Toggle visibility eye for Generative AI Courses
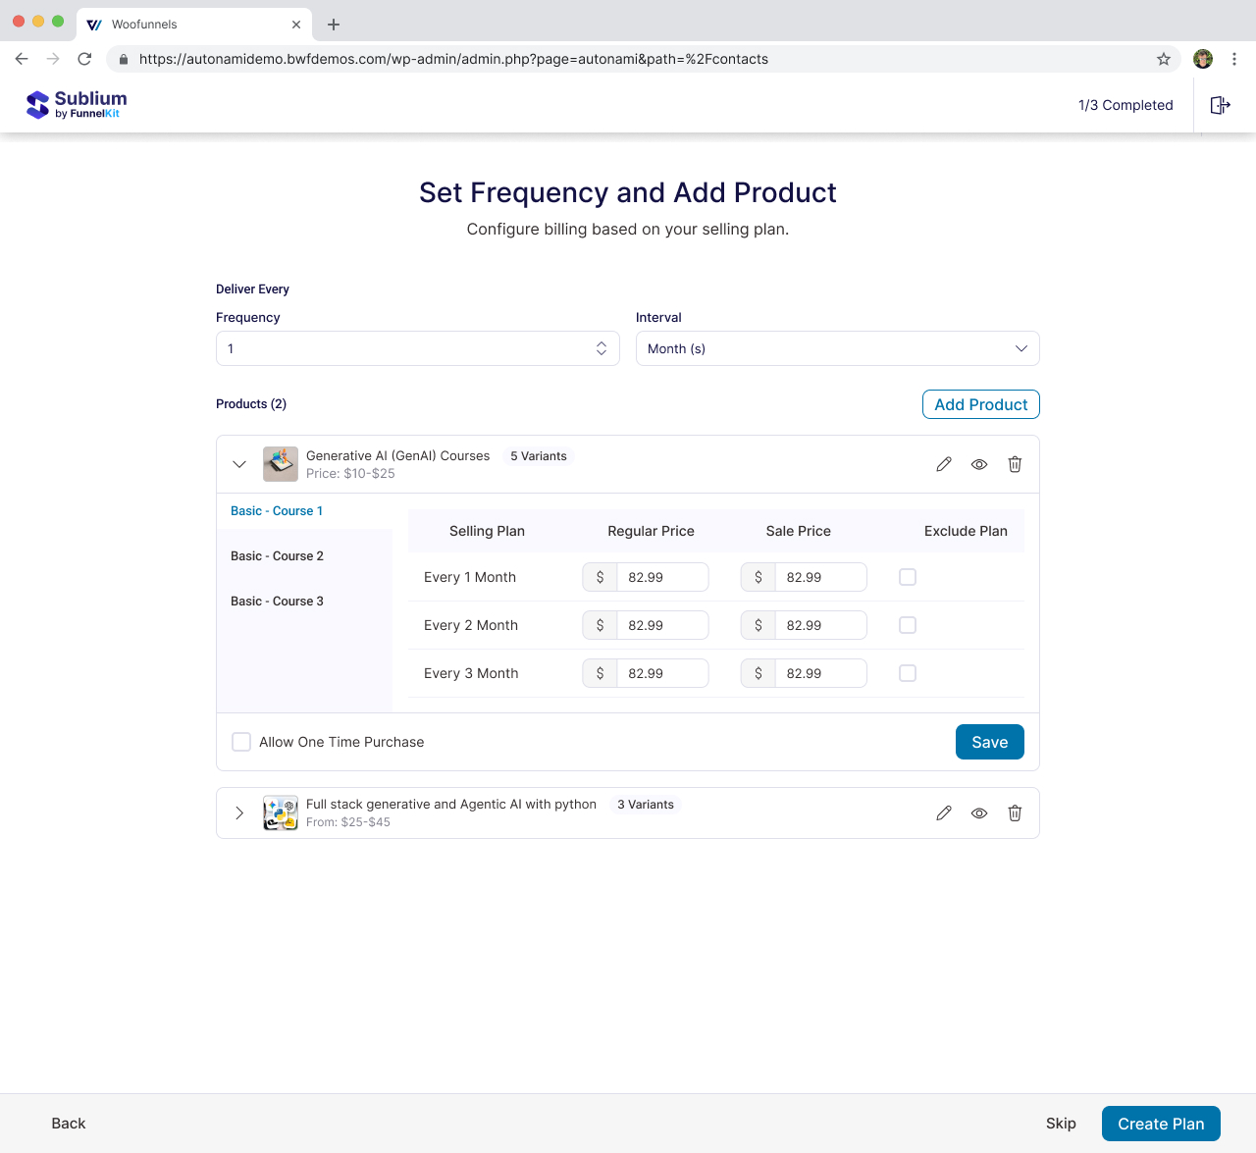 point(979,464)
